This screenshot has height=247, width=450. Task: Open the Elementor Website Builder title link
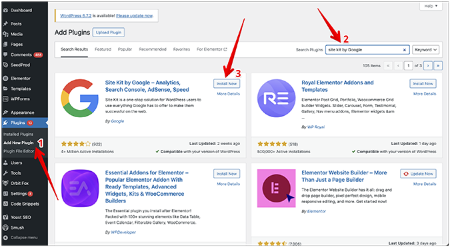[344, 176]
